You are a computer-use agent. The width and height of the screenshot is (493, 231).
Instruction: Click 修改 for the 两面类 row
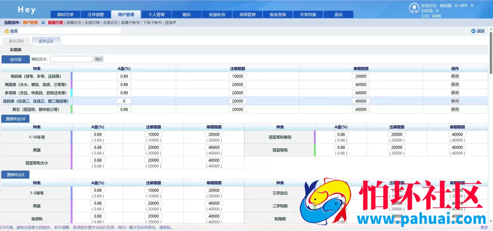point(455,85)
